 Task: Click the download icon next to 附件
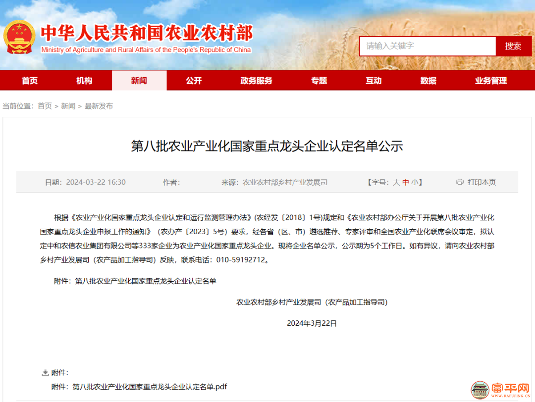(x=45, y=373)
